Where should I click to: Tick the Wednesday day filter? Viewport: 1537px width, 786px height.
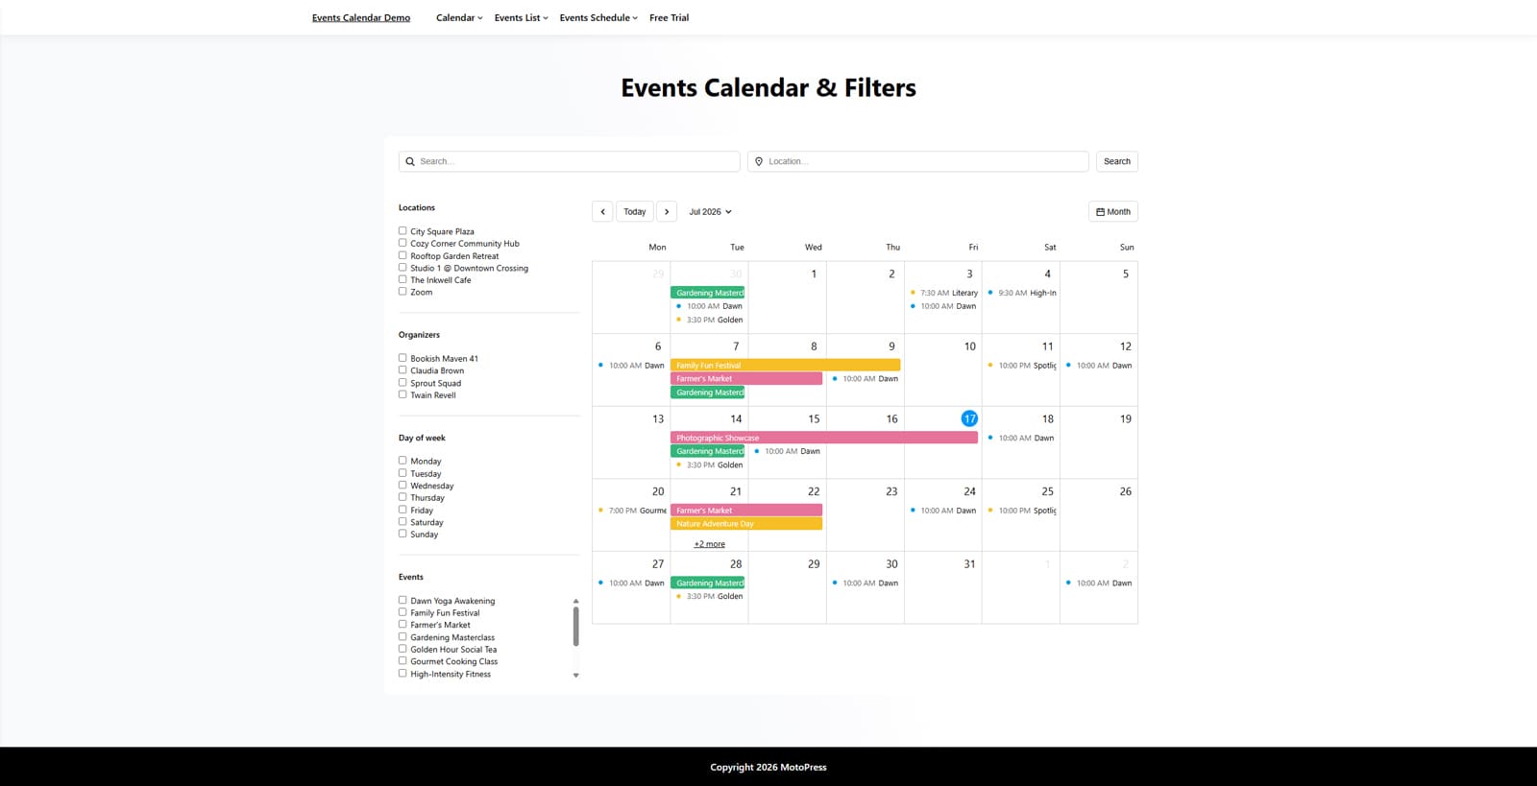pos(403,485)
